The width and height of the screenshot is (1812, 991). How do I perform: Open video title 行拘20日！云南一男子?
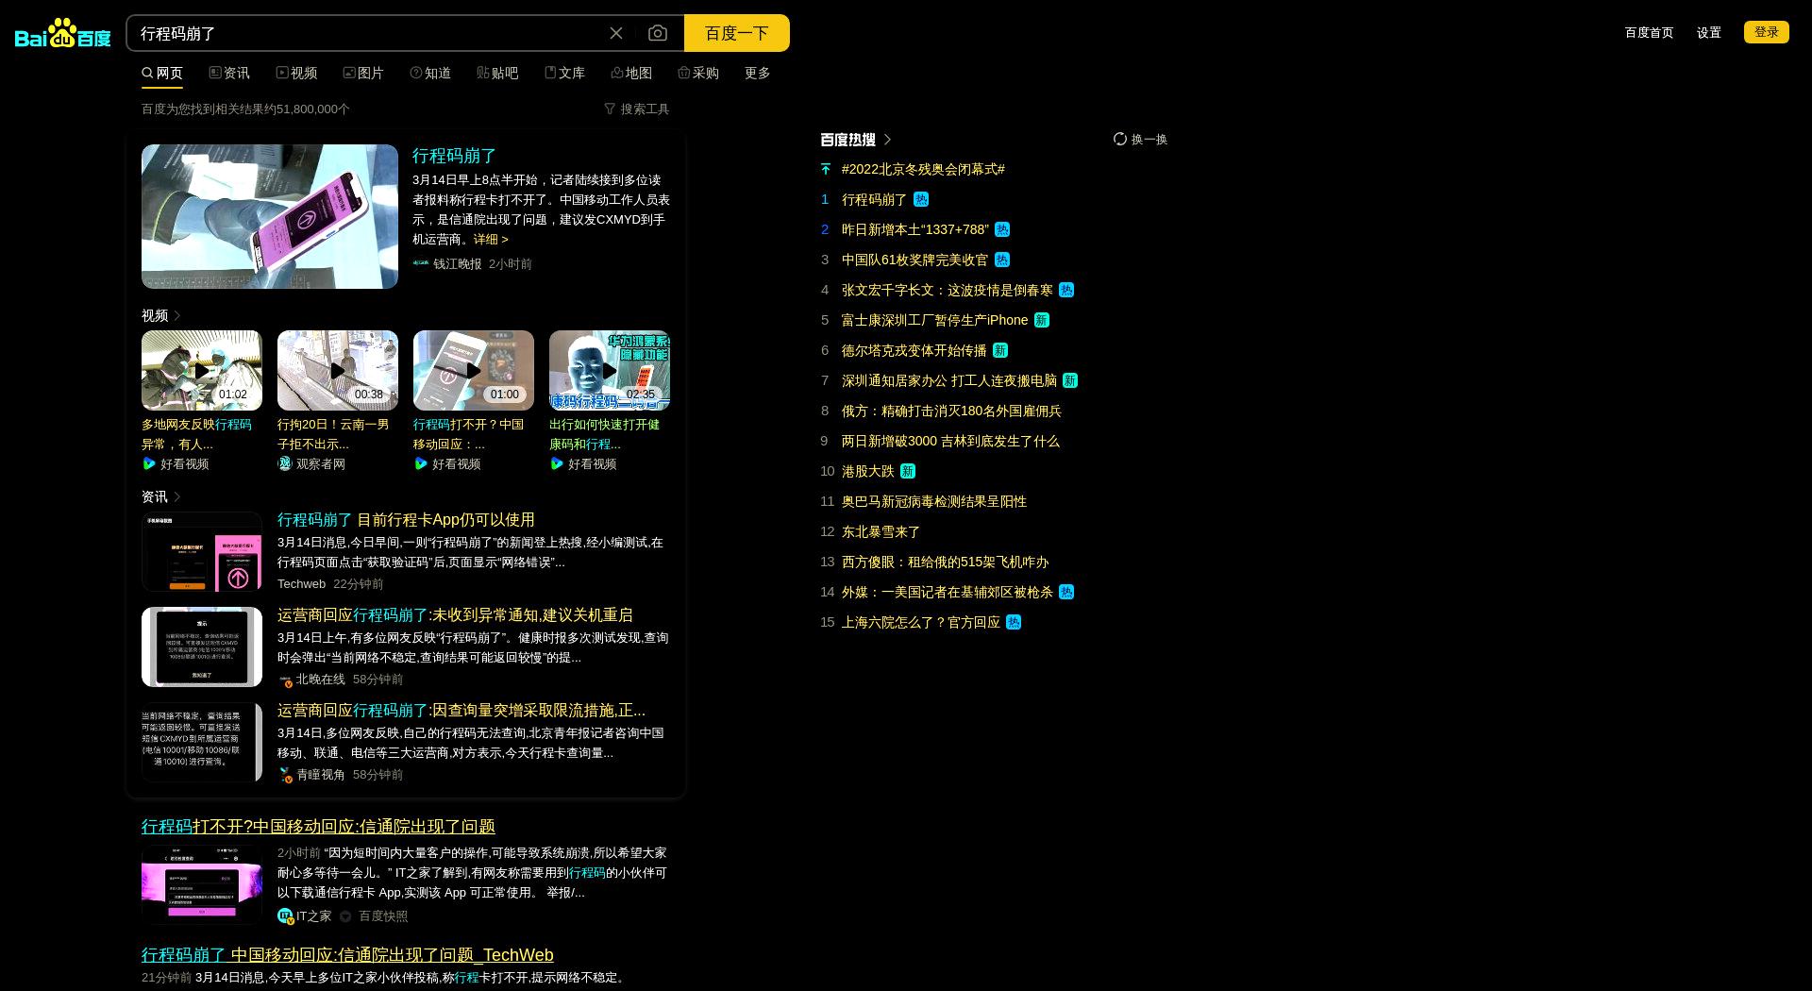[333, 434]
